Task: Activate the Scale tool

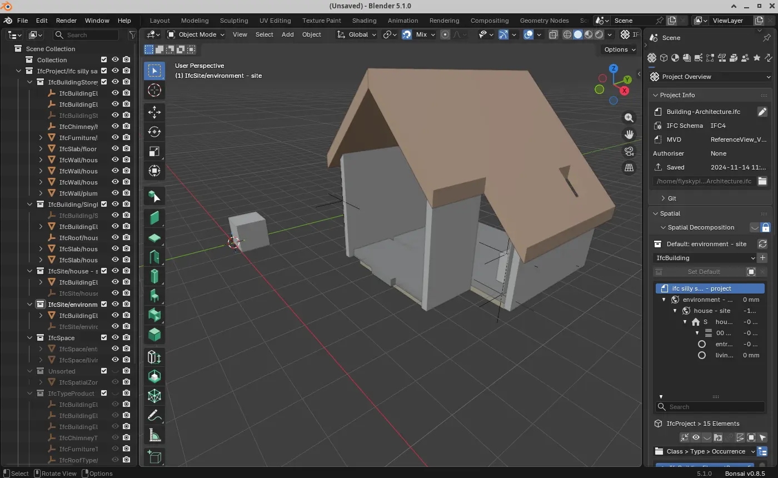Action: 154,152
